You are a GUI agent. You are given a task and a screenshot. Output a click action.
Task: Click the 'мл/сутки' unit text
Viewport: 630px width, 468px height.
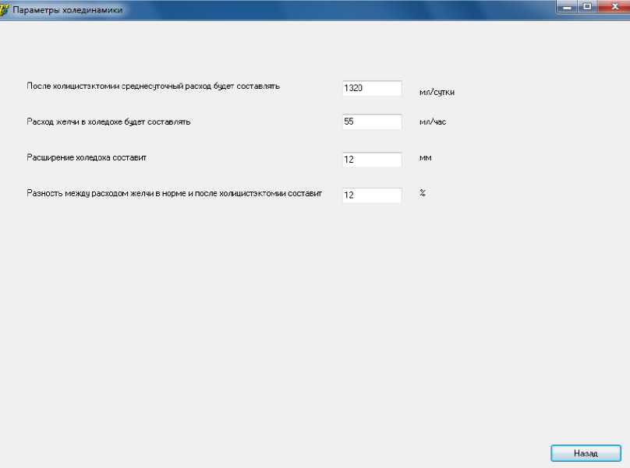pos(437,92)
